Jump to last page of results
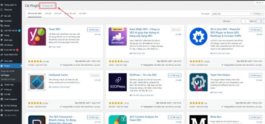Screen dimensions: 265x124 pos(263,21)
